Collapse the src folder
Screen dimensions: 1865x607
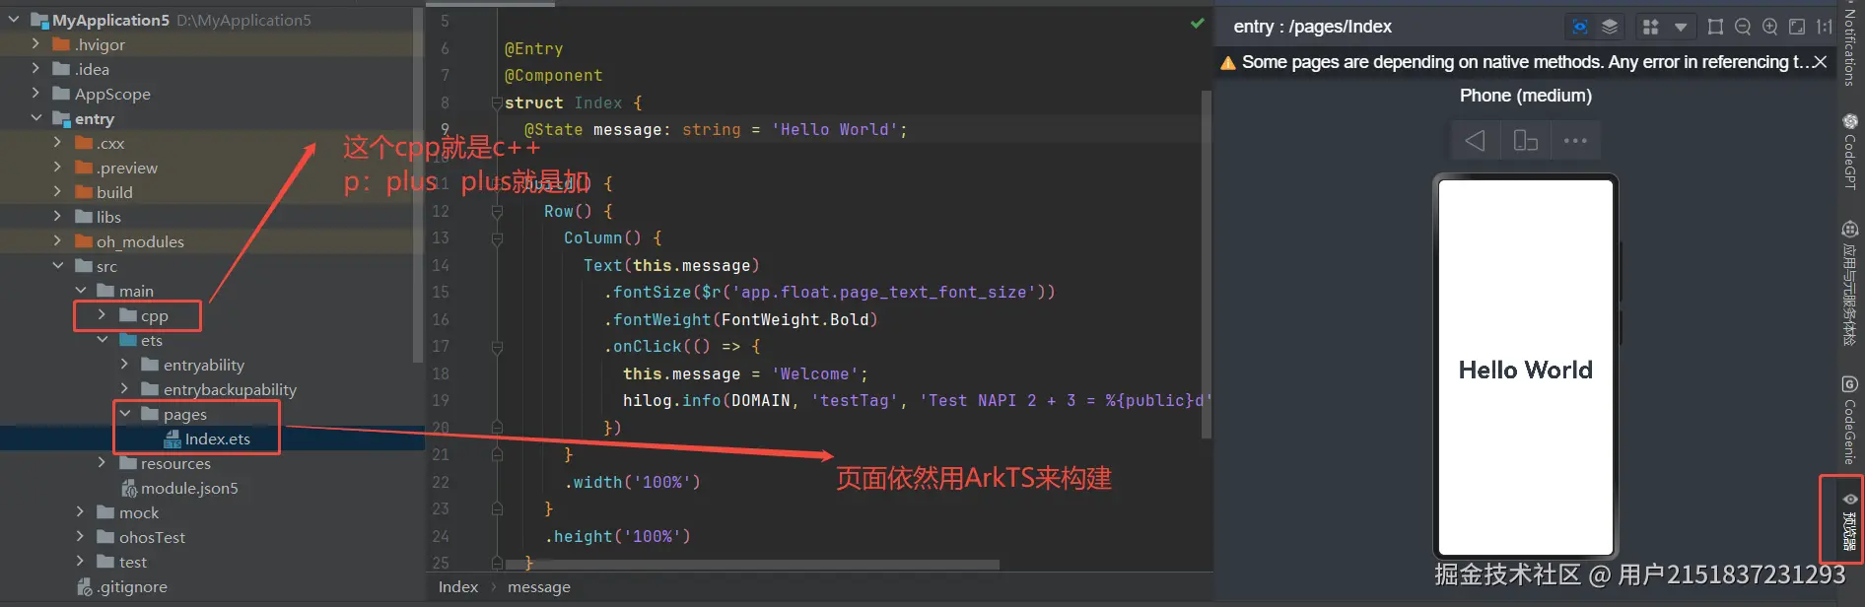[57, 266]
